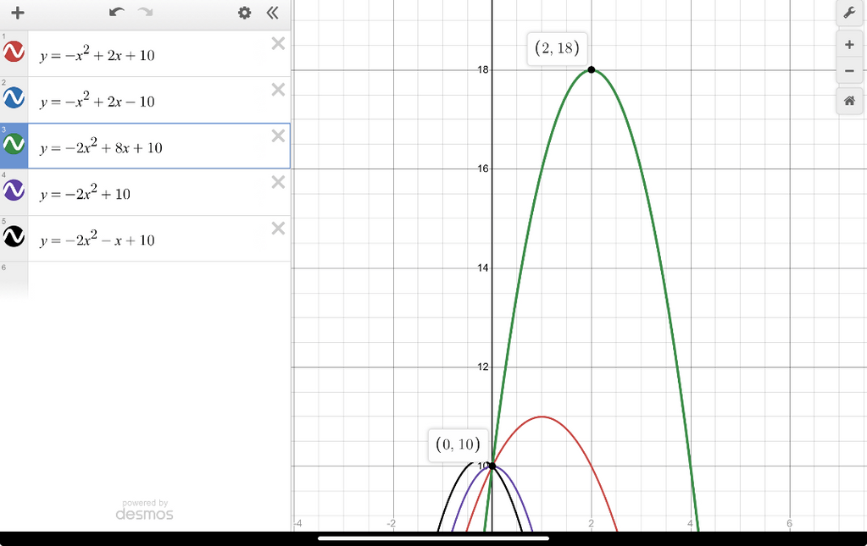The height and width of the screenshot is (546, 867).
Task: Toggle the green curve for expression 3
Action: pyautogui.click(x=14, y=144)
